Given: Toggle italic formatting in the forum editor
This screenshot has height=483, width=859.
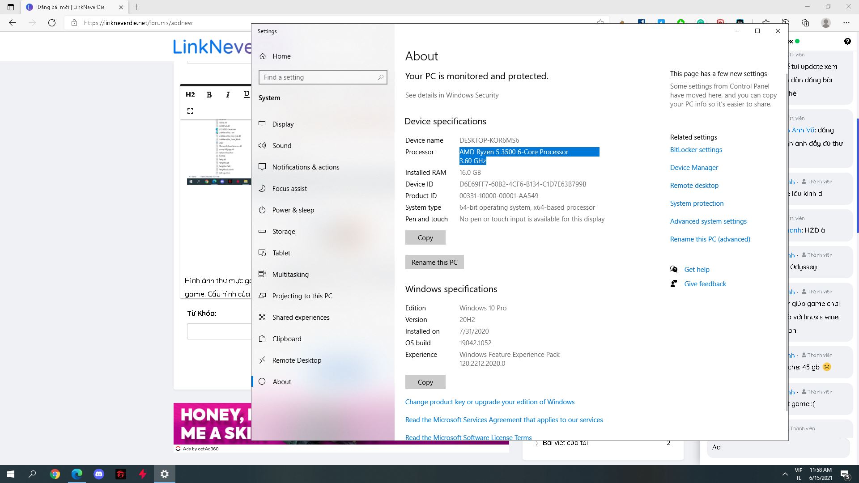Looking at the screenshot, I should pyautogui.click(x=228, y=94).
